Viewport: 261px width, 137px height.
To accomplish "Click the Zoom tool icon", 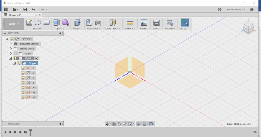I will coord(125,124).
